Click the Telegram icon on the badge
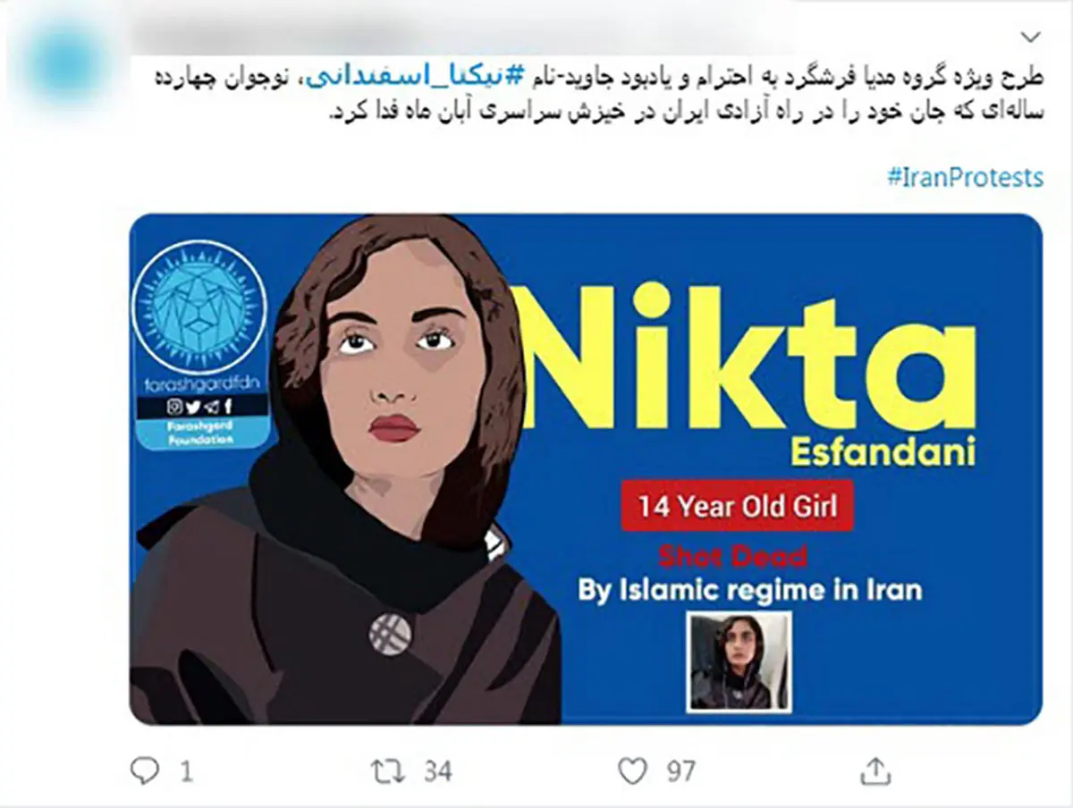The width and height of the screenshot is (1073, 808). click(x=211, y=407)
